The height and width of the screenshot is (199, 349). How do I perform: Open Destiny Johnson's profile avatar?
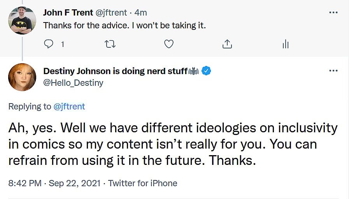[x=22, y=77]
